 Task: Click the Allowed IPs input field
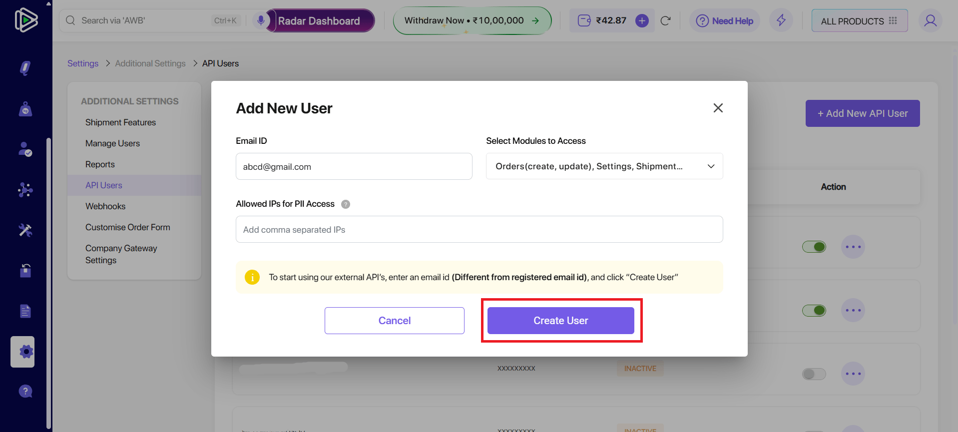point(479,229)
